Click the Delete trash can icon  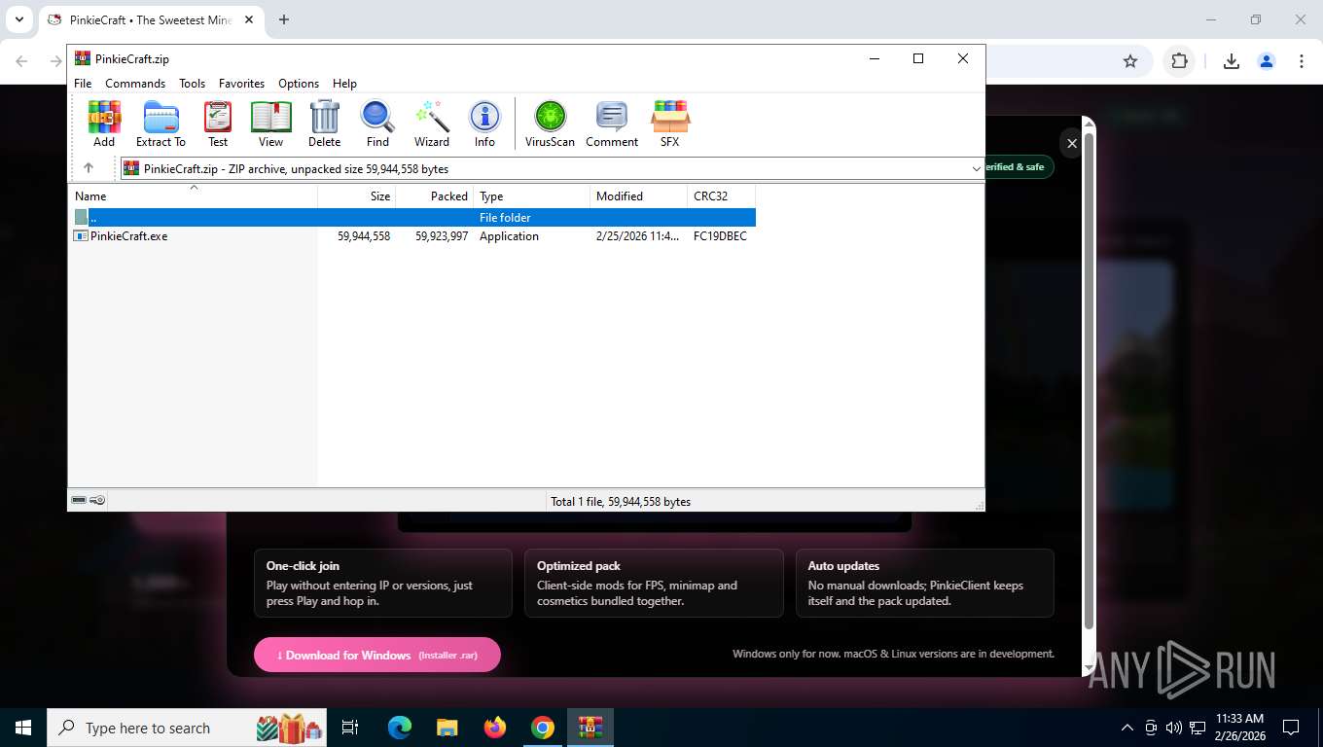click(324, 124)
